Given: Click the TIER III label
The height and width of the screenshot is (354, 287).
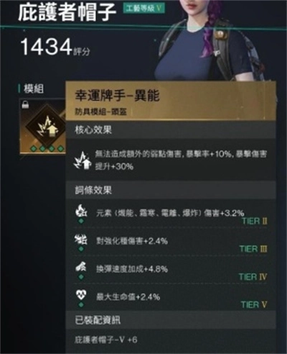Looking at the screenshot, I should coord(253,249).
